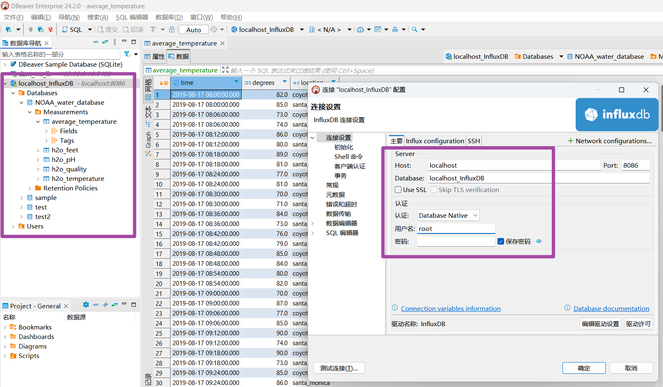Open the Database documentation link
The width and height of the screenshot is (663, 387).
coord(611,308)
